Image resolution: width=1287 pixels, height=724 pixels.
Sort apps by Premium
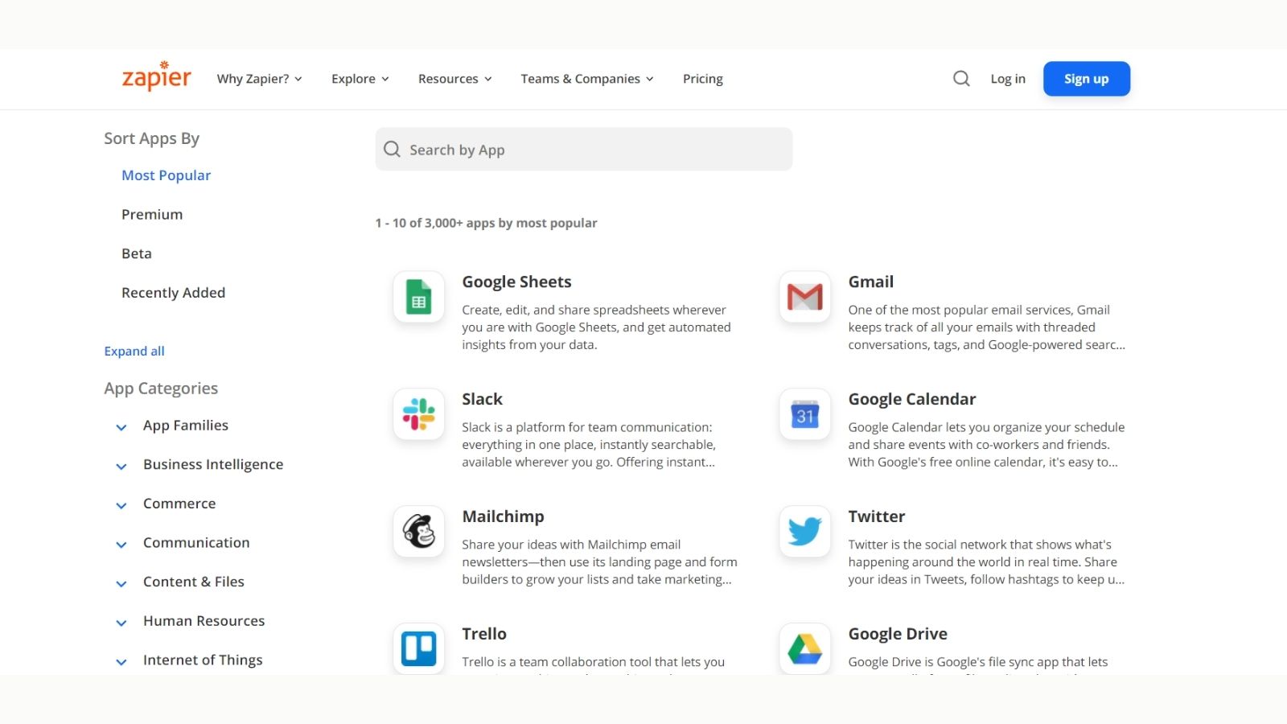[x=152, y=214]
